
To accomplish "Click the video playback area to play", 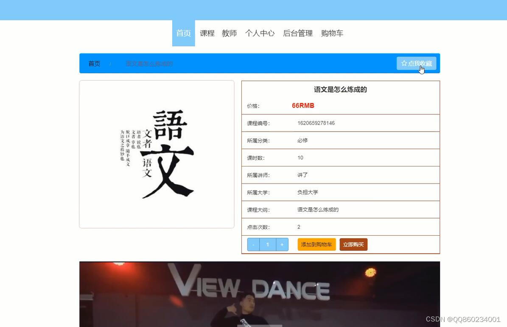I will point(259,293).
